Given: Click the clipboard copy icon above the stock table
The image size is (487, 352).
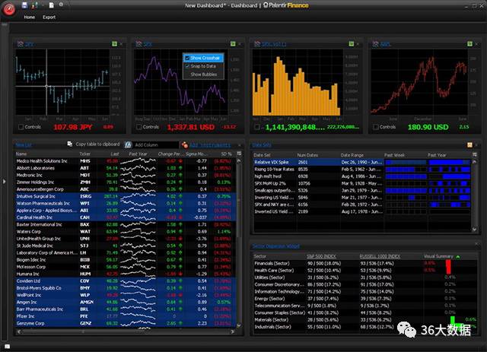Looking at the screenshot, I should point(70,144).
